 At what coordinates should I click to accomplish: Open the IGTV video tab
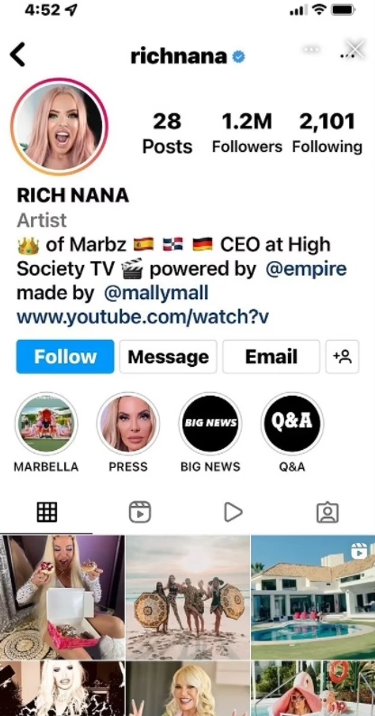pyautogui.click(x=234, y=511)
